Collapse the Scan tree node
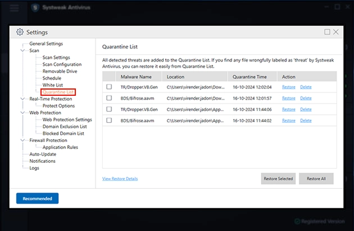 click(x=22, y=51)
